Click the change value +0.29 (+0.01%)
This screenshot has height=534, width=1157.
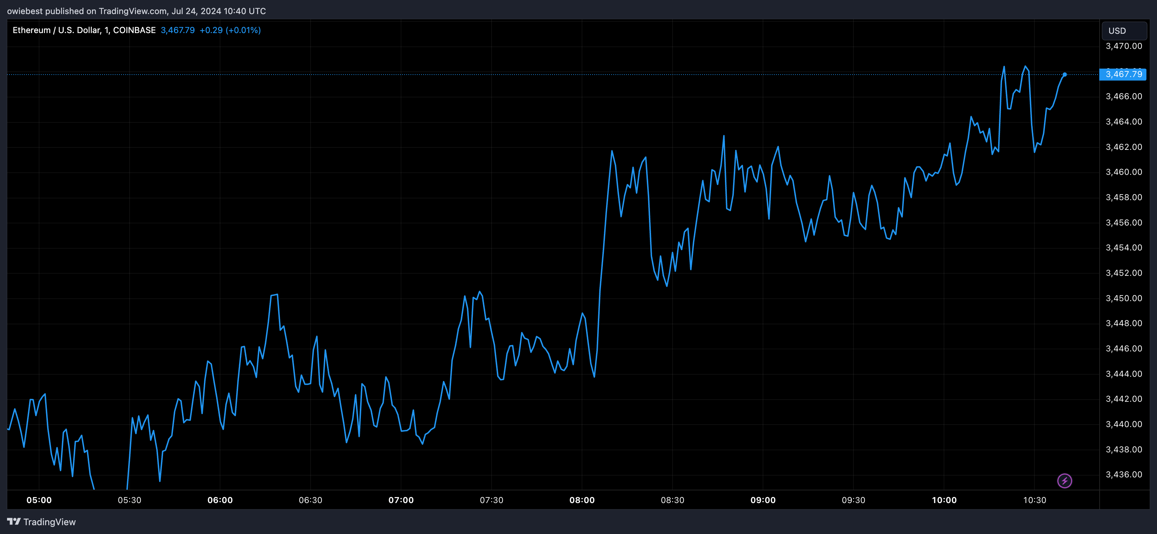pyautogui.click(x=230, y=30)
